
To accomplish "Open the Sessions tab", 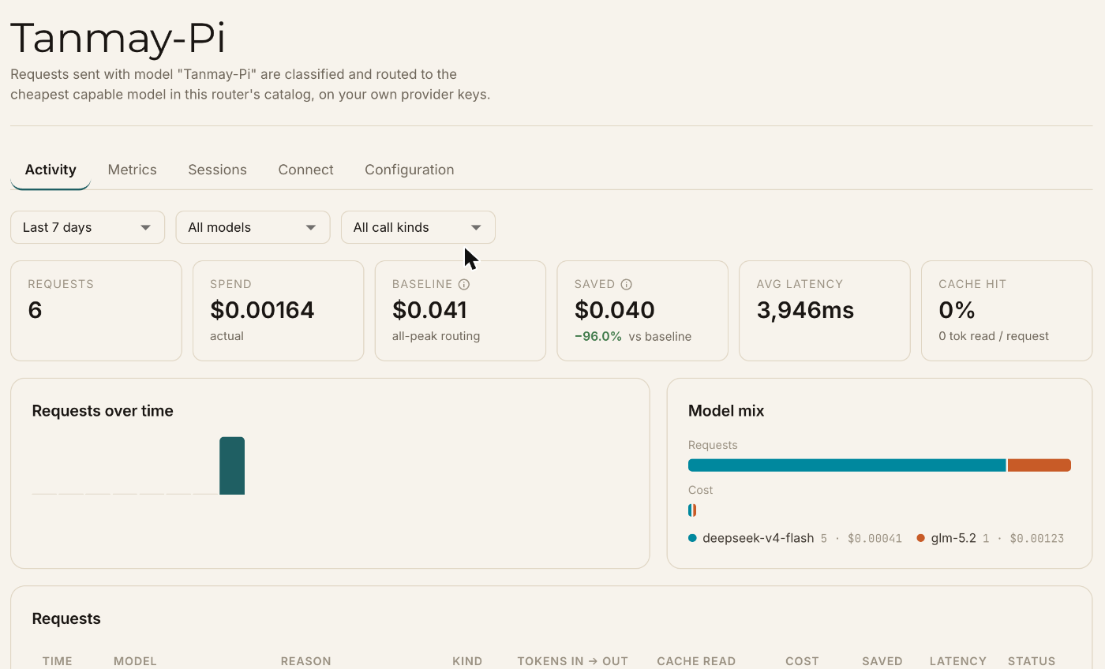I will 217,170.
